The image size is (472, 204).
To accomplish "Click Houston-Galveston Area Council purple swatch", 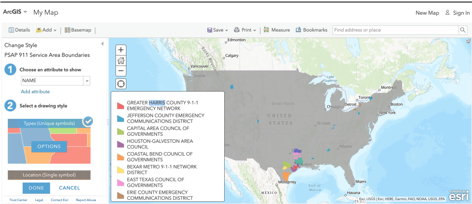I will coord(120,144).
